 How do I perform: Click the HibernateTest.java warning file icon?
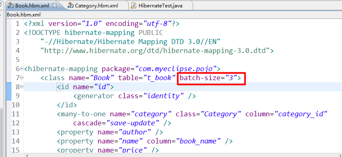(x=133, y=5)
